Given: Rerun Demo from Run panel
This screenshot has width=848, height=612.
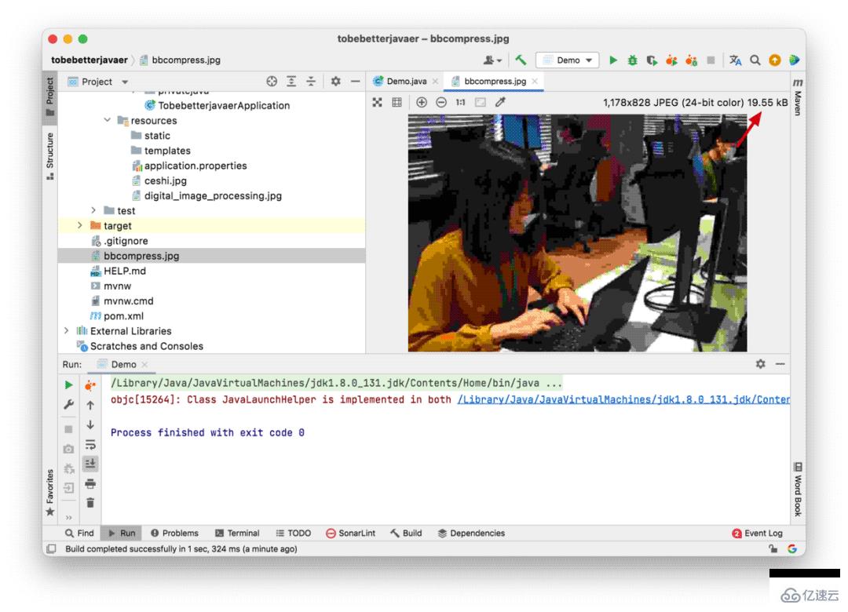Looking at the screenshot, I should click(68, 385).
